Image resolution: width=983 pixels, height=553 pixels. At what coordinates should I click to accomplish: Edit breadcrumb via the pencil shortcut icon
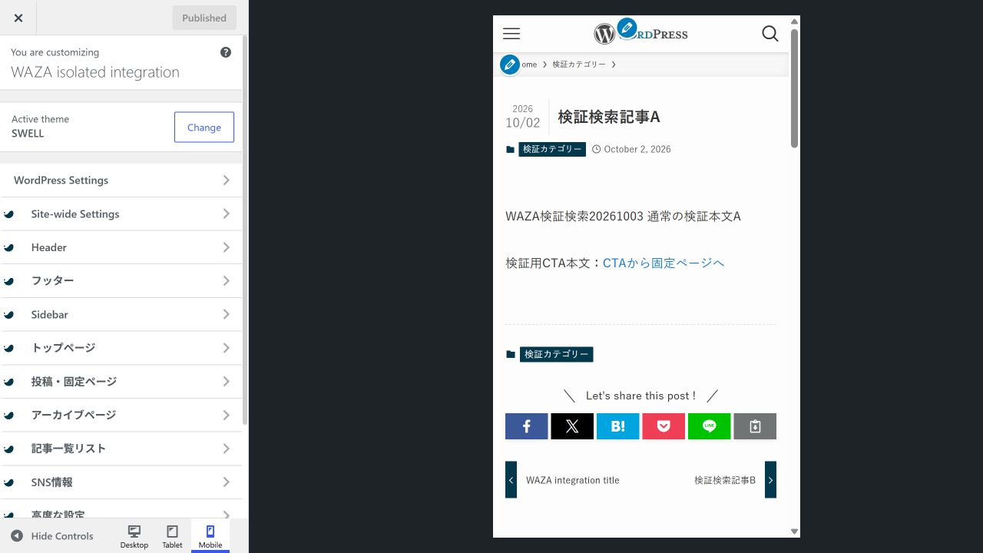[x=510, y=65]
